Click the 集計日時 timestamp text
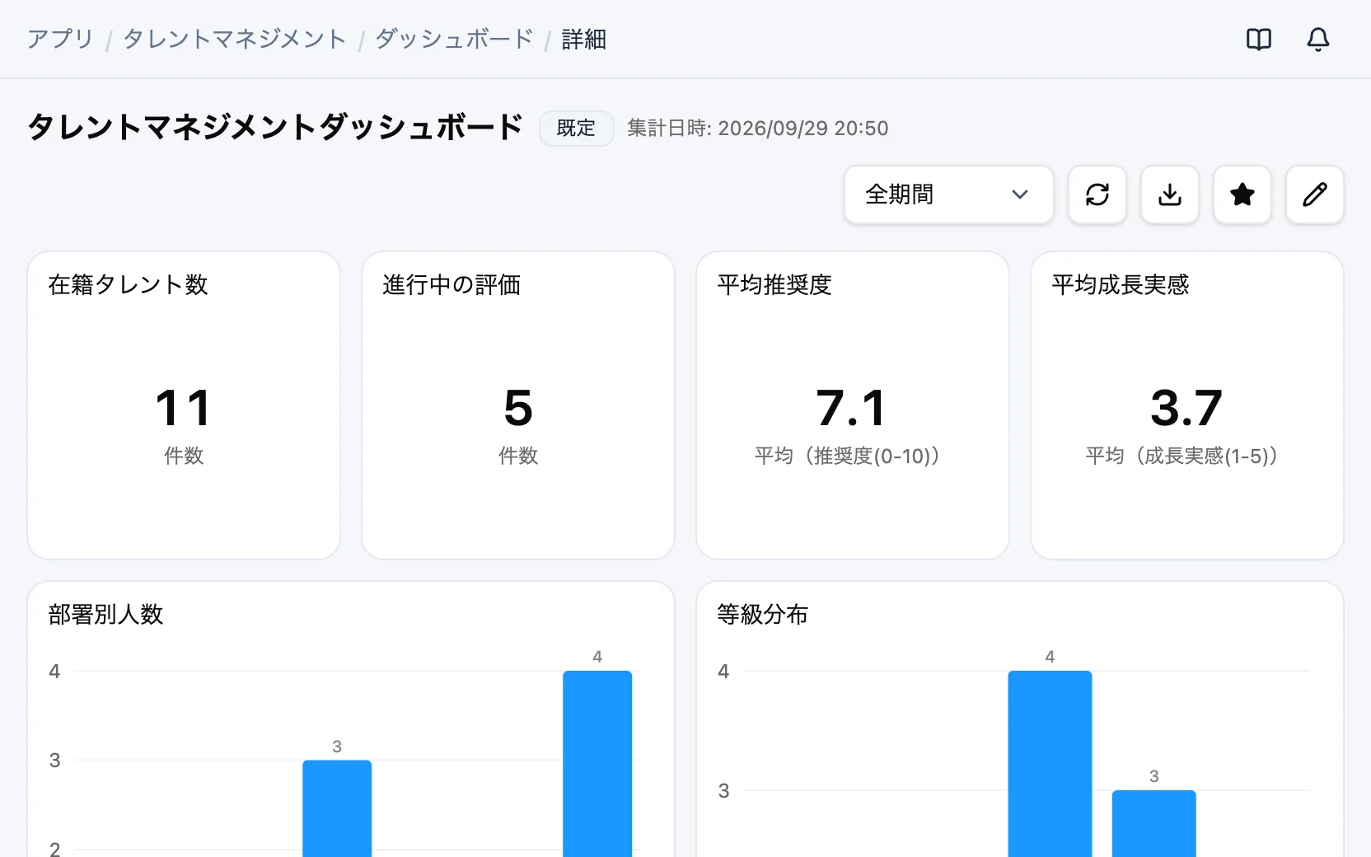The image size is (1371, 857). [x=758, y=128]
